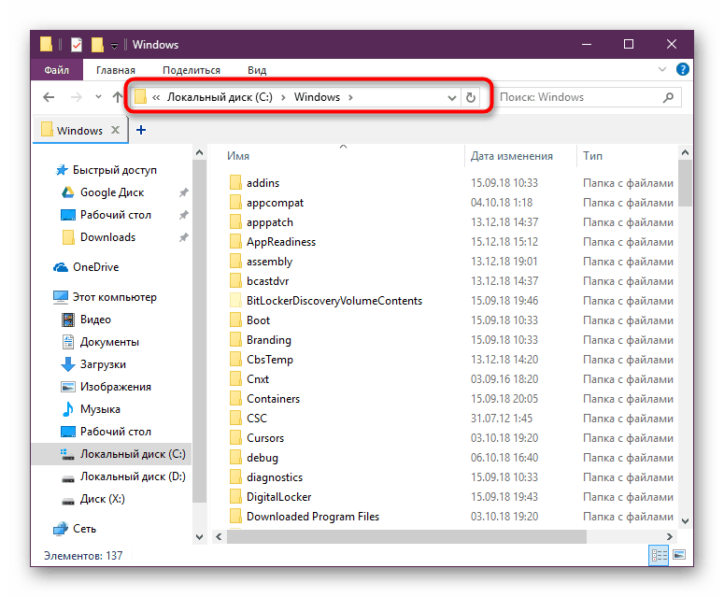Click the navigation pane scroll down arrow
The height and width of the screenshot is (597, 724).
[x=200, y=537]
